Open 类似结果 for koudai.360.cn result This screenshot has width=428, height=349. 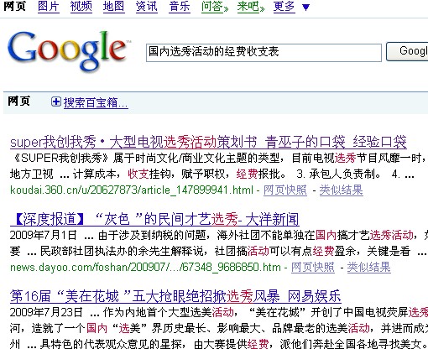342,190
